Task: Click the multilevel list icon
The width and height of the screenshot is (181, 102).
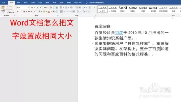Action: tap(71, 8)
